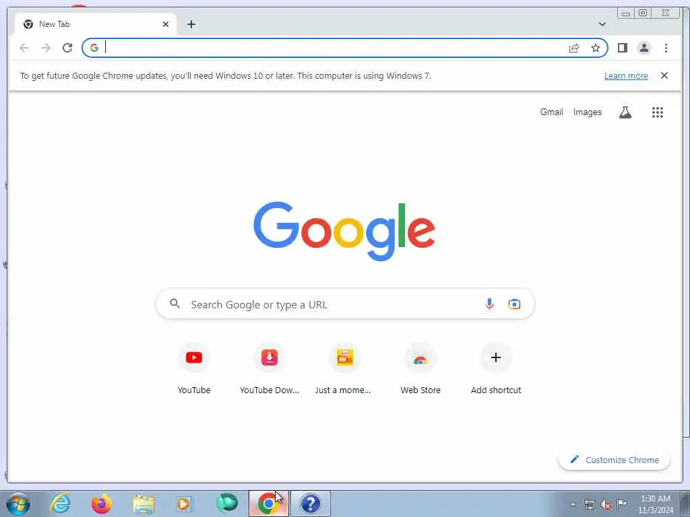Show hidden tray icons arrow
Screen dimensions: 690x517
(573, 504)
